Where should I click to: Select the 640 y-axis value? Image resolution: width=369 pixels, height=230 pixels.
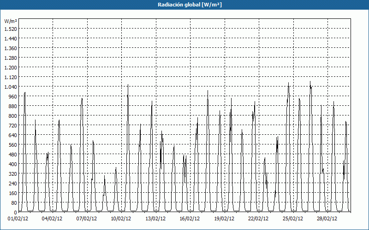coord(13,135)
